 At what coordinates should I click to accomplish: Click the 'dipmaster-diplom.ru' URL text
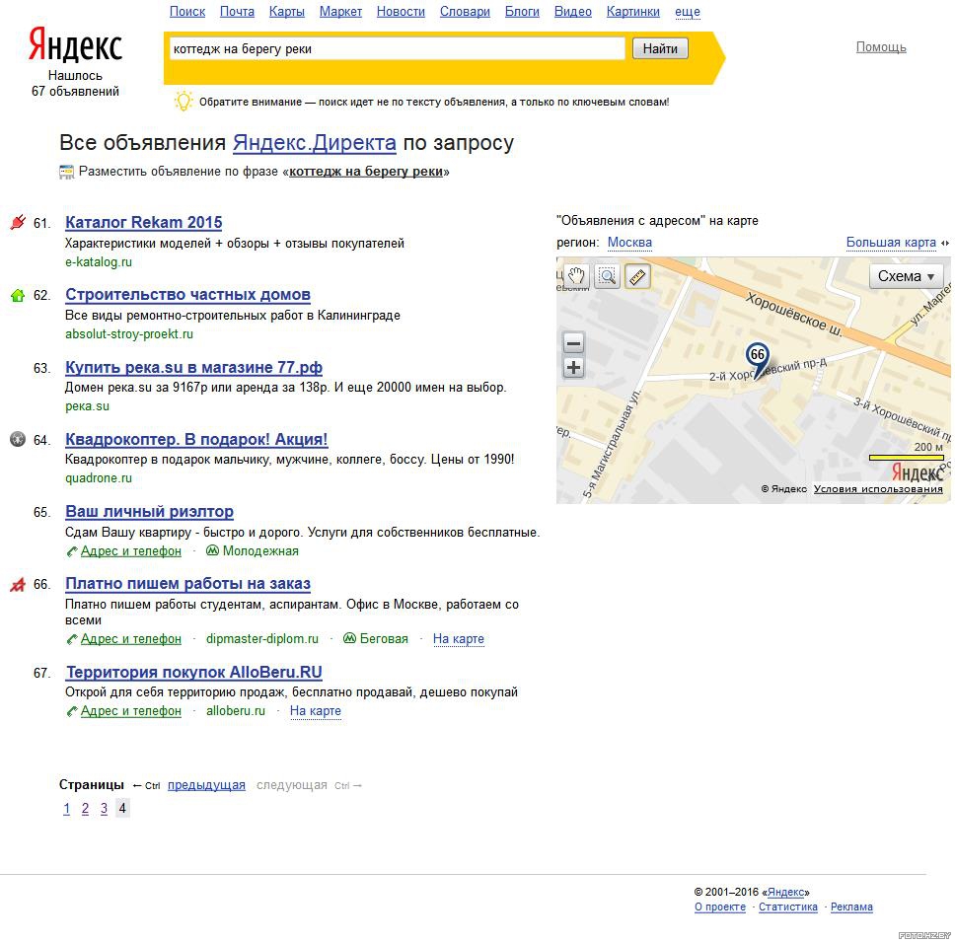[261, 638]
